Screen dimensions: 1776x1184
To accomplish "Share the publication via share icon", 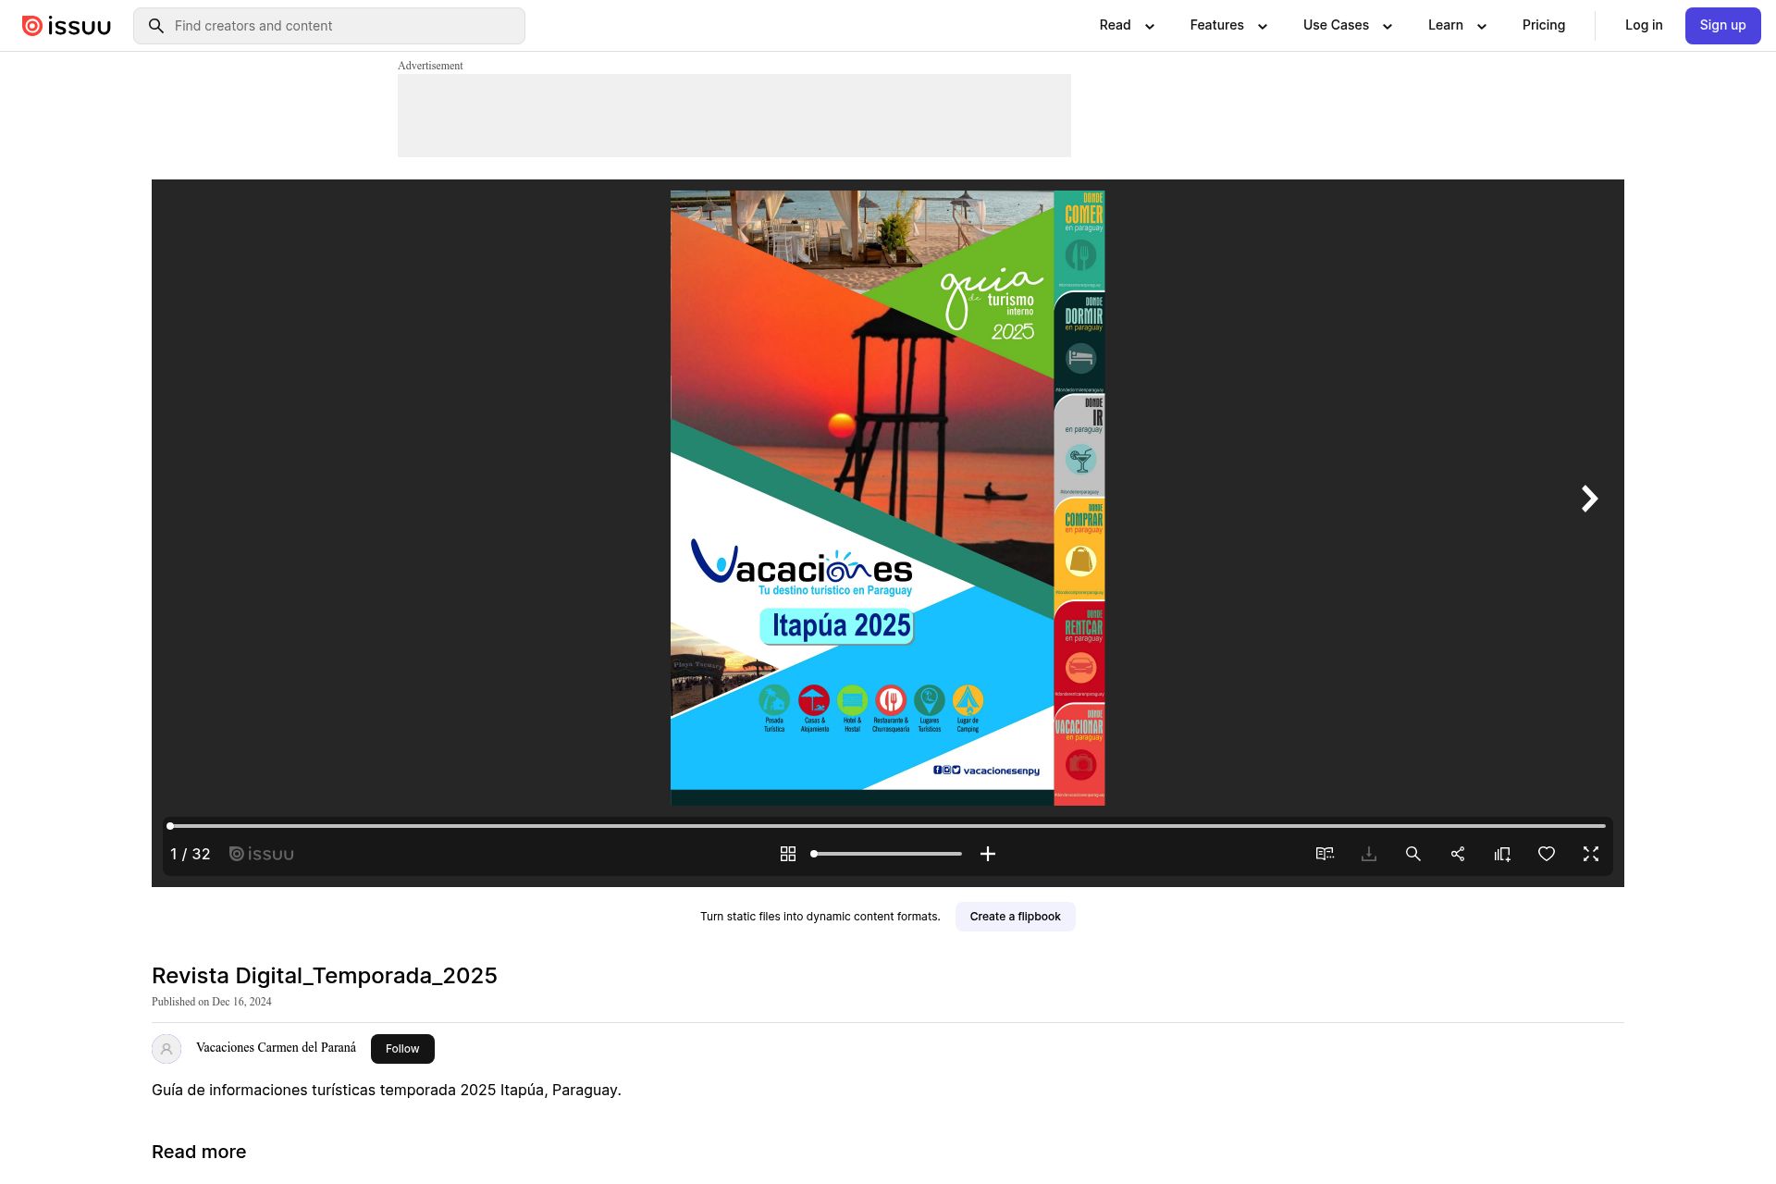I will pos(1458,854).
